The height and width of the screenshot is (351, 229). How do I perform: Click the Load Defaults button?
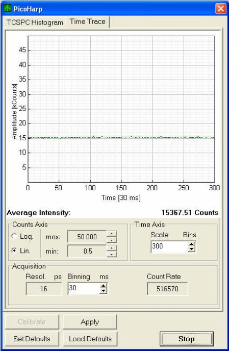tap(90, 339)
